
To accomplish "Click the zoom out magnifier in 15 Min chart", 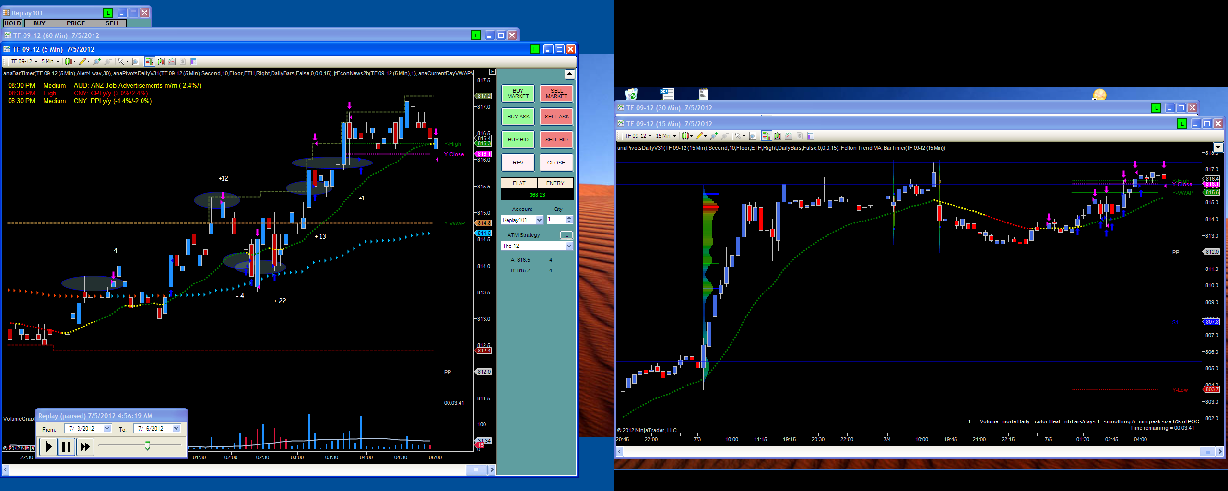I will pyautogui.click(x=725, y=136).
